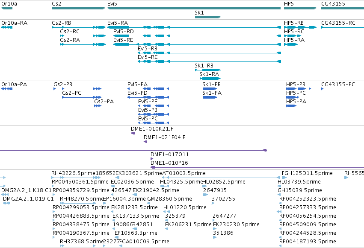Screen dimensions: 364x248
Task: Click transcript CG43155-RC label
Action: pyautogui.click(x=338, y=23)
